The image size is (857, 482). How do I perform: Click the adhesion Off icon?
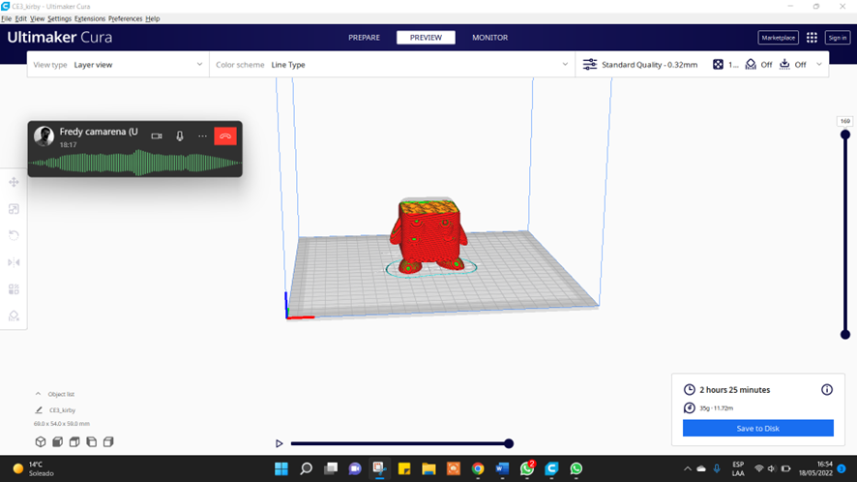tap(784, 65)
